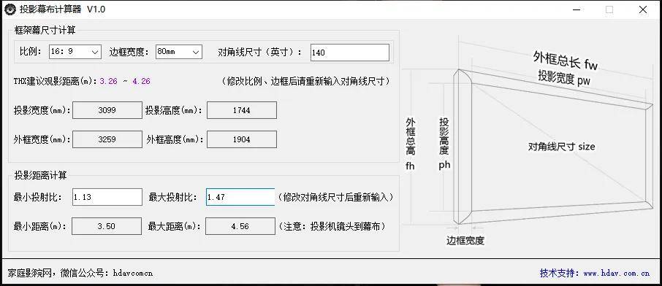
Task: Click the 最小投射比 field showing 1.13
Action: [x=107, y=197]
